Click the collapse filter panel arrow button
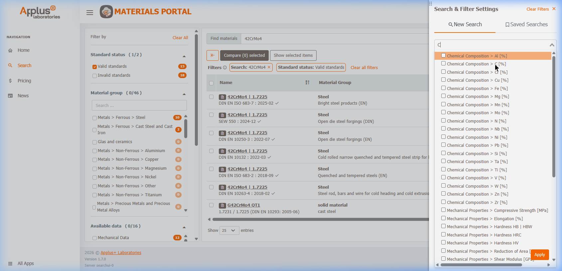 (x=212, y=55)
